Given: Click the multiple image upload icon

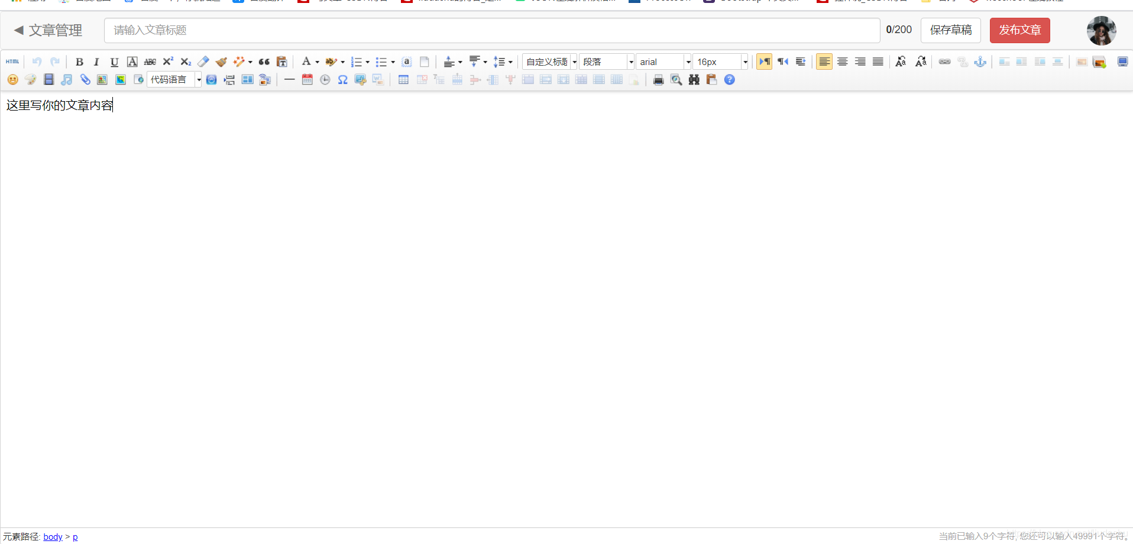Looking at the screenshot, I should pyautogui.click(x=1100, y=61).
